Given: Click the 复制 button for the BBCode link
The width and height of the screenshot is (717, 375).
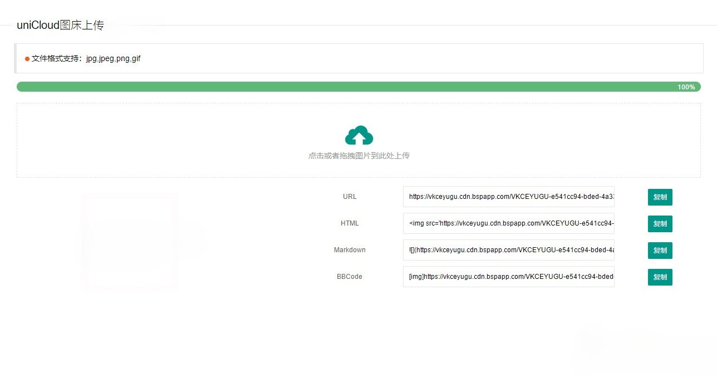Looking at the screenshot, I should pos(660,277).
